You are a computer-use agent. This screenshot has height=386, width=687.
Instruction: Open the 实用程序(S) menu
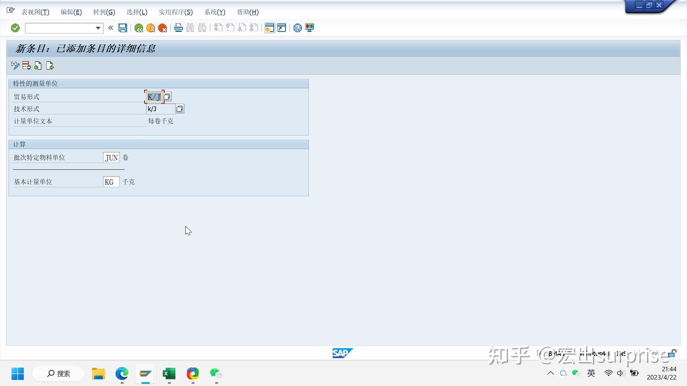(x=176, y=12)
